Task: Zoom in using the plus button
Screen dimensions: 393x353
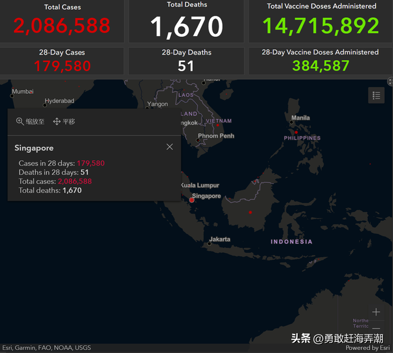Action: point(376,312)
